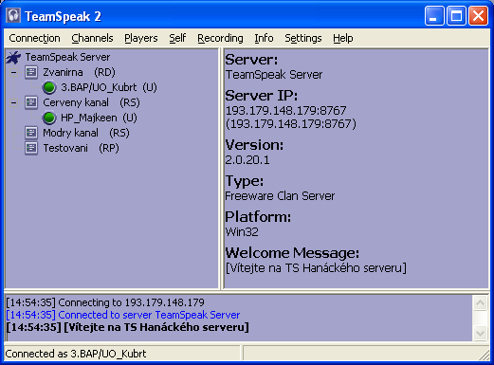Minimize the TeamSpeak 2 window
Screen dimensions: 494x365
point(434,15)
